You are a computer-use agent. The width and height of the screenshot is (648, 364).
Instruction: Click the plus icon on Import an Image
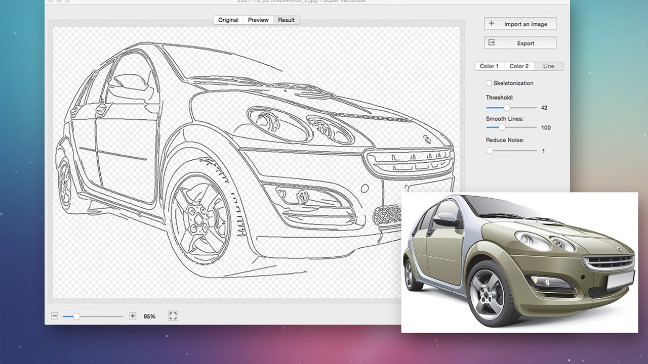[491, 23]
